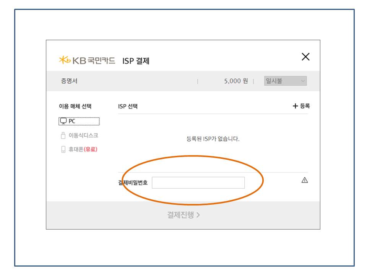Viewport: 367px width, 275px height.
Task: Click the ISP 선택 section header
Action: [x=128, y=107]
